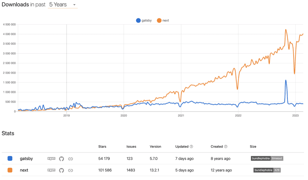Open next npm page icon
The height and width of the screenshot is (180, 308).
(51, 170)
